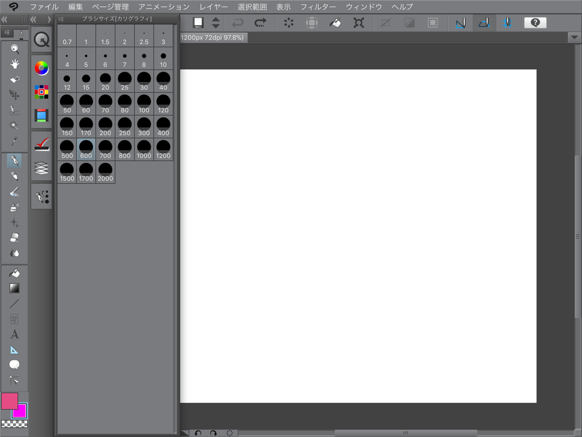The height and width of the screenshot is (437, 582).
Task: Choose brush size 2000
Action: click(x=105, y=172)
